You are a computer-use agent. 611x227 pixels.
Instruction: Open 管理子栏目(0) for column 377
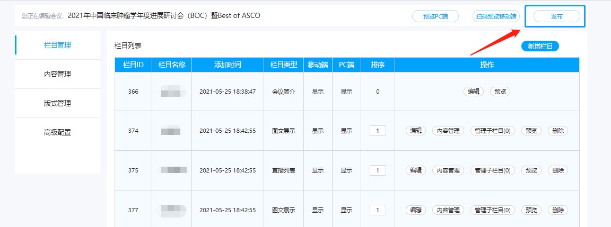[x=493, y=210]
